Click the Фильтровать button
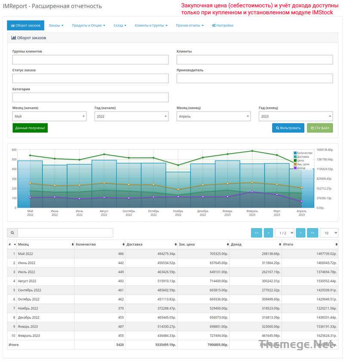This screenshot has height=361, width=344. (288, 128)
